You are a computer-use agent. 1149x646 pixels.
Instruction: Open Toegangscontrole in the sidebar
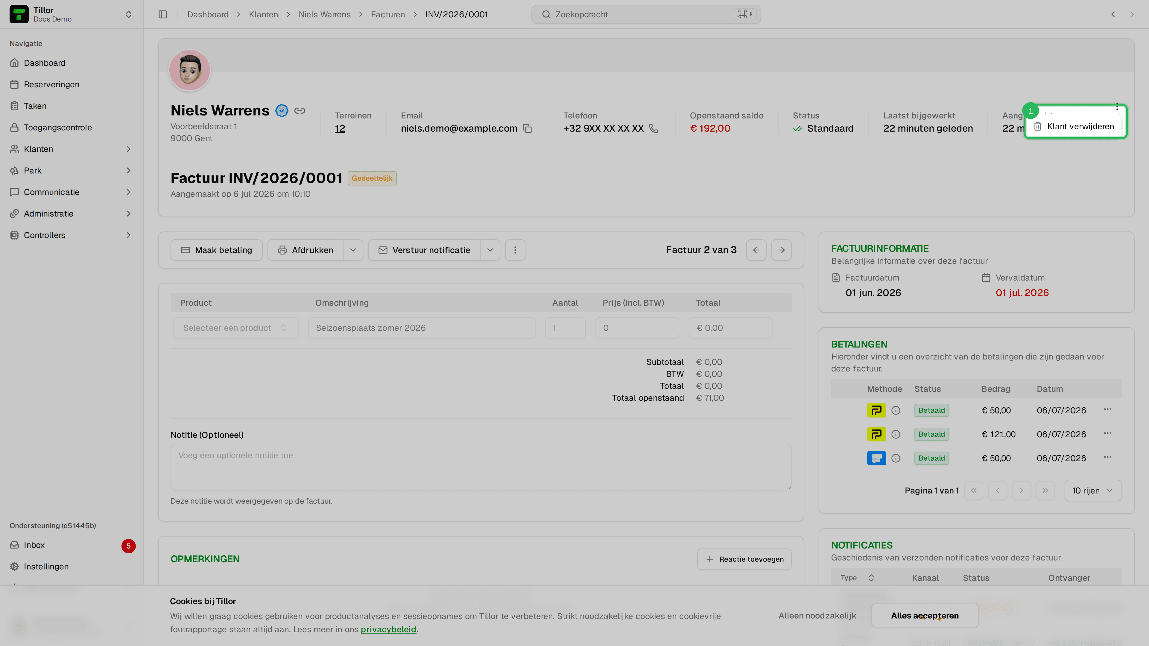click(72, 127)
